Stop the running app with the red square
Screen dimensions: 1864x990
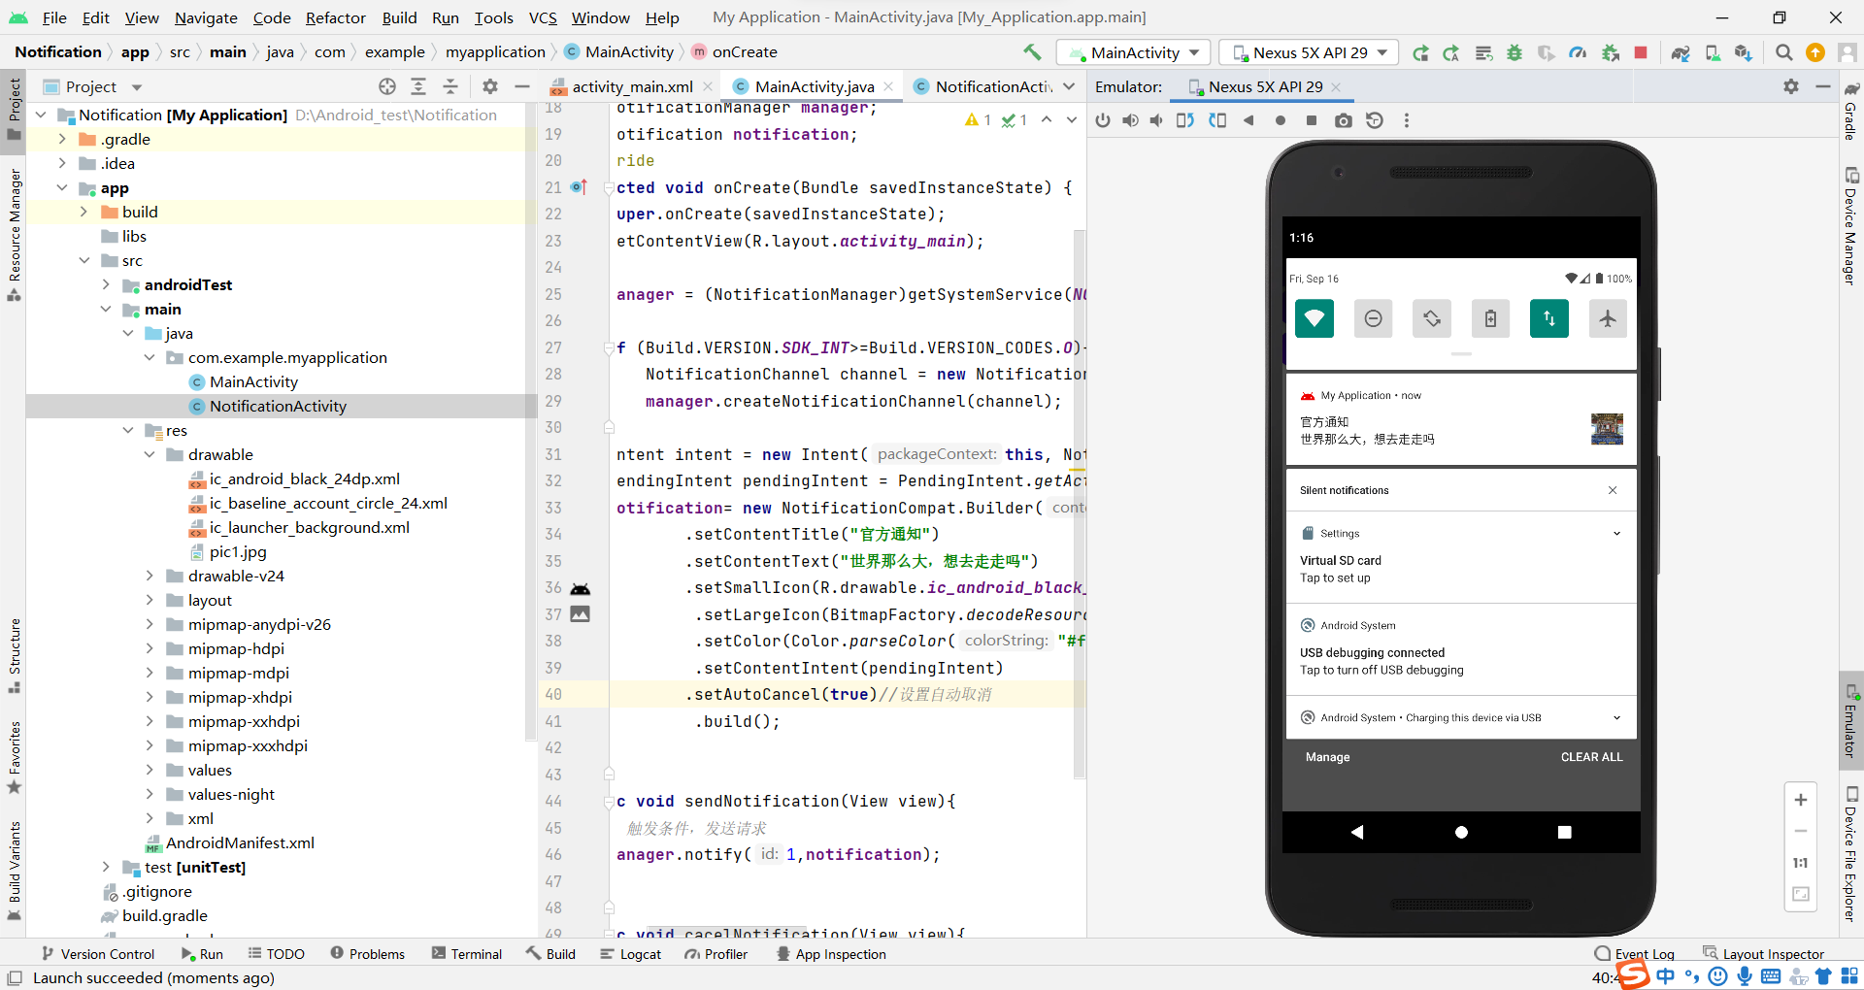click(x=1641, y=52)
